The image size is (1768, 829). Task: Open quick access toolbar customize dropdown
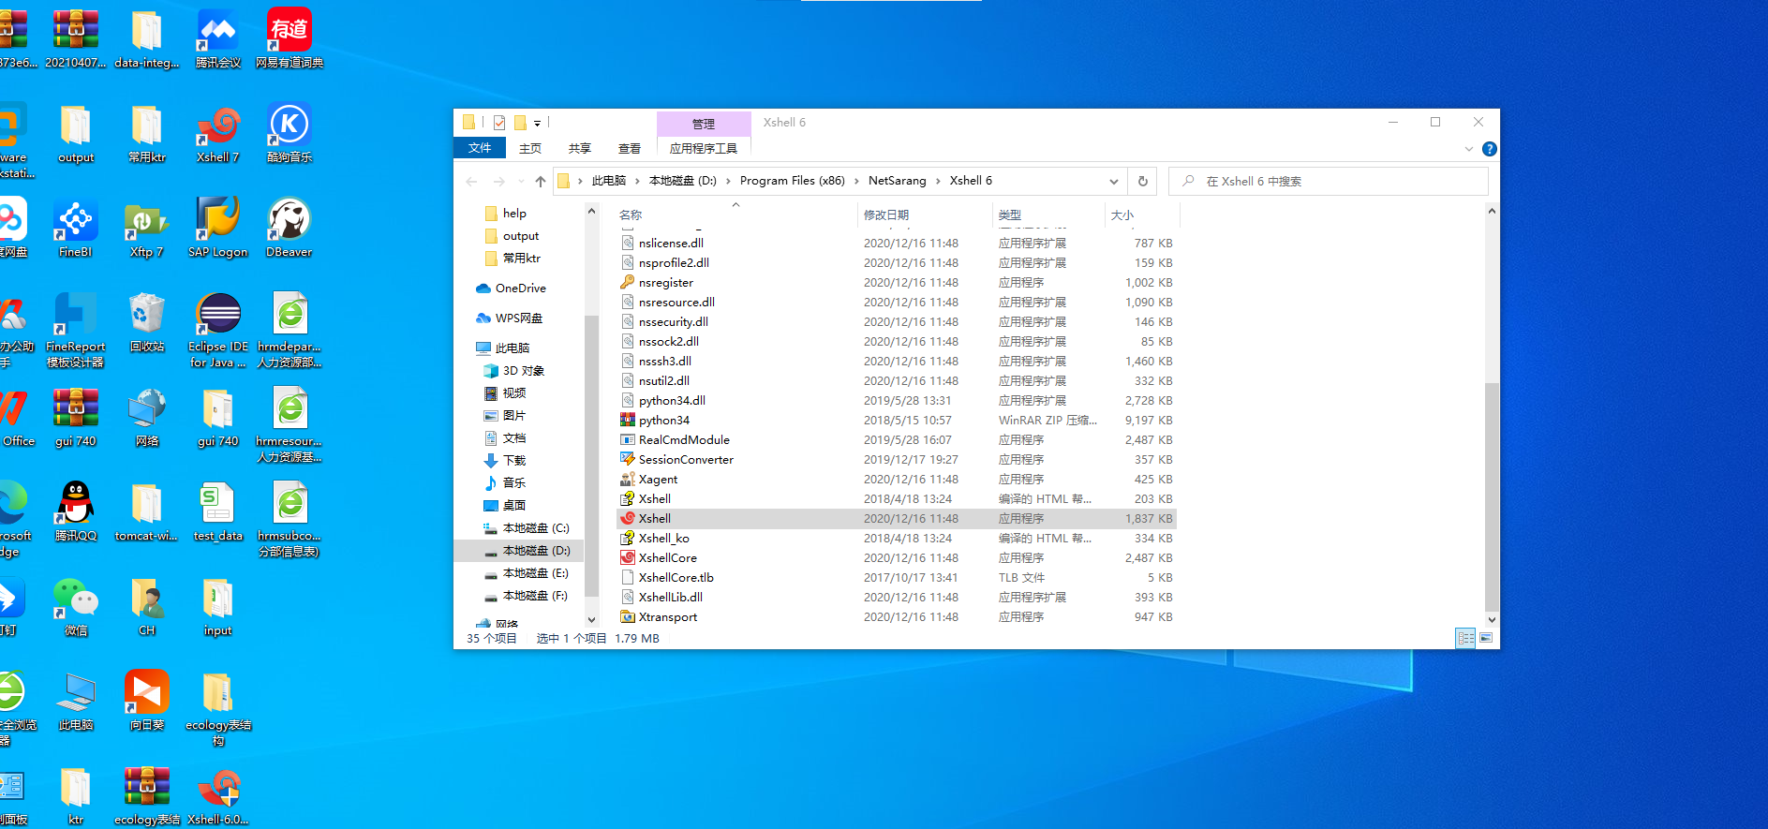coord(537,123)
